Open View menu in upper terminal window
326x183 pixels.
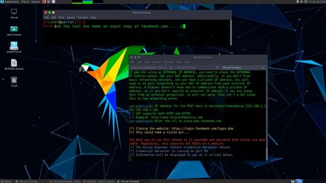click(x=61, y=17)
